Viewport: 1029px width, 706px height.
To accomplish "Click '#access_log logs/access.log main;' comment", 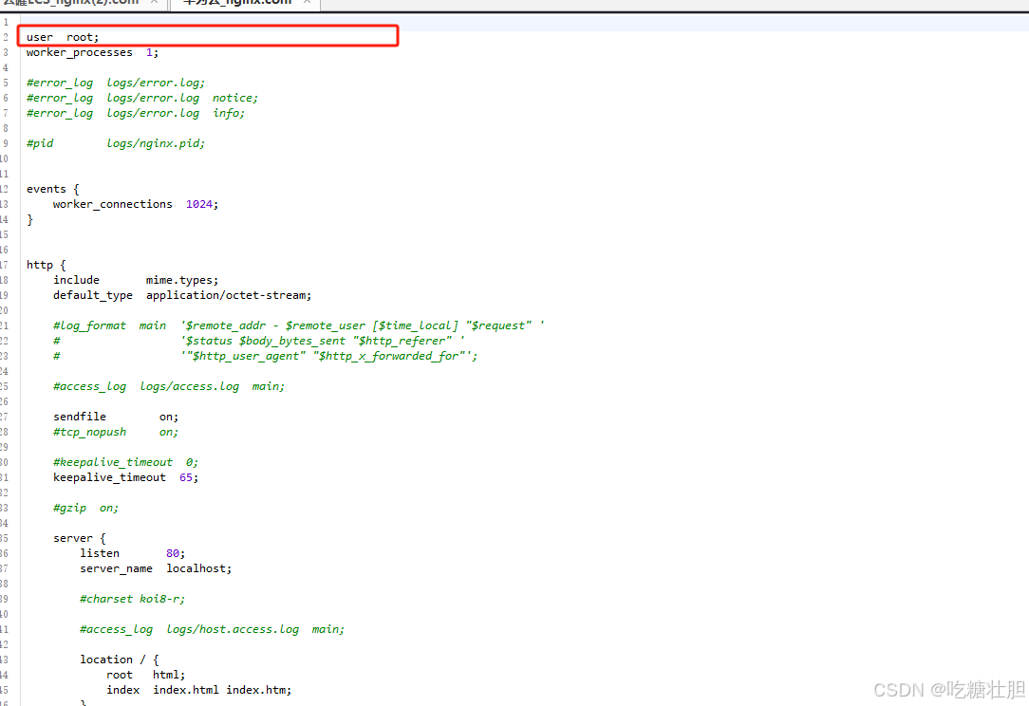I will pyautogui.click(x=169, y=386).
